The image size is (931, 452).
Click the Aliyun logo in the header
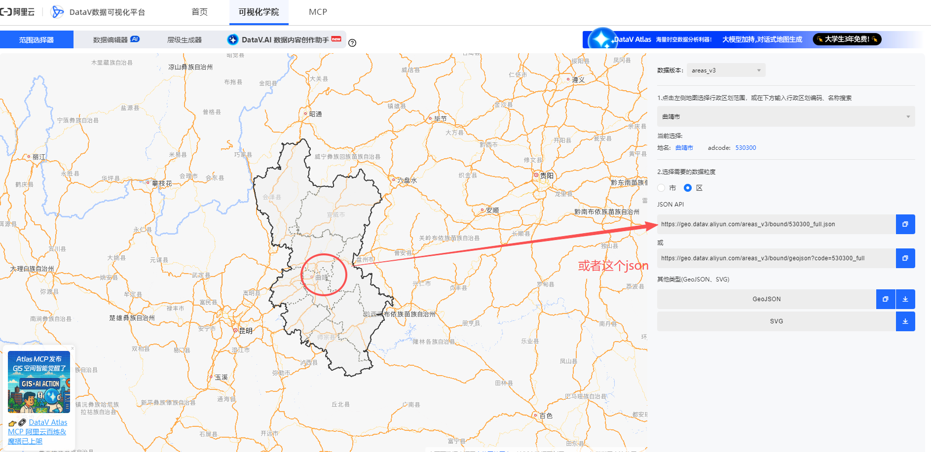click(x=18, y=12)
